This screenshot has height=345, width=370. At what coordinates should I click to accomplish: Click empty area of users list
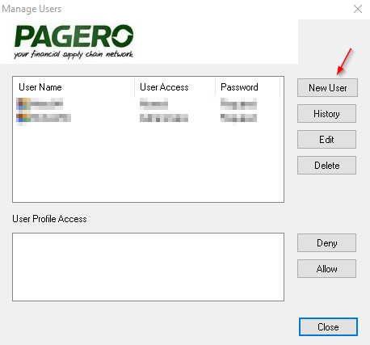click(x=148, y=163)
